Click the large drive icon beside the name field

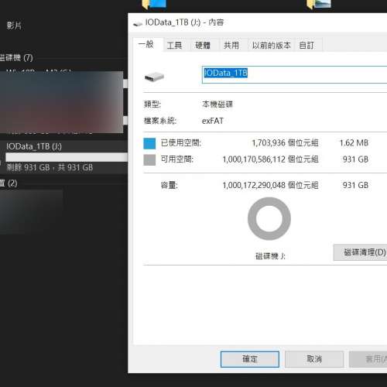[x=154, y=77]
